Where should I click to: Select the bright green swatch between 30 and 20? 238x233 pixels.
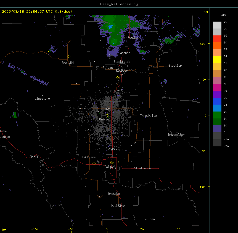click(217, 115)
